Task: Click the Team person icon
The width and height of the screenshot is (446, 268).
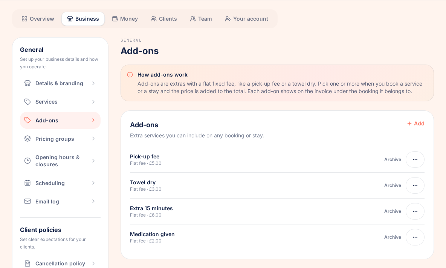Action: pos(193,19)
